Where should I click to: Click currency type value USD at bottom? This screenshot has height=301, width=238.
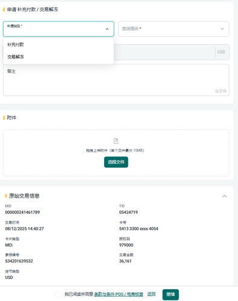point(9,278)
